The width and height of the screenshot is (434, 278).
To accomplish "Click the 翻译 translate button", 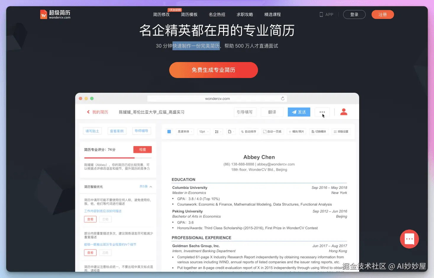I will pyautogui.click(x=272, y=112).
